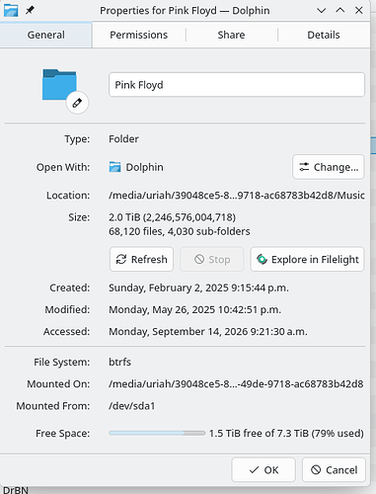Image resolution: width=376 pixels, height=494 pixels.
Task: Click the Accessed date value
Action: (x=208, y=331)
